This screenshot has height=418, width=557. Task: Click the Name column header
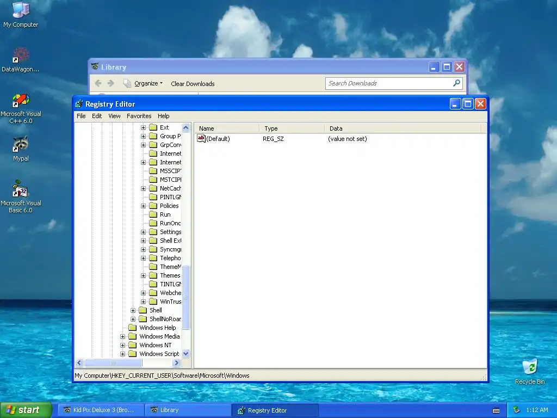point(227,128)
